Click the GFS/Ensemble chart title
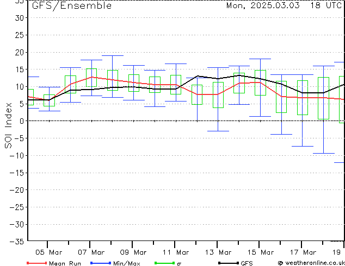345x266 pixels. pos(72,6)
